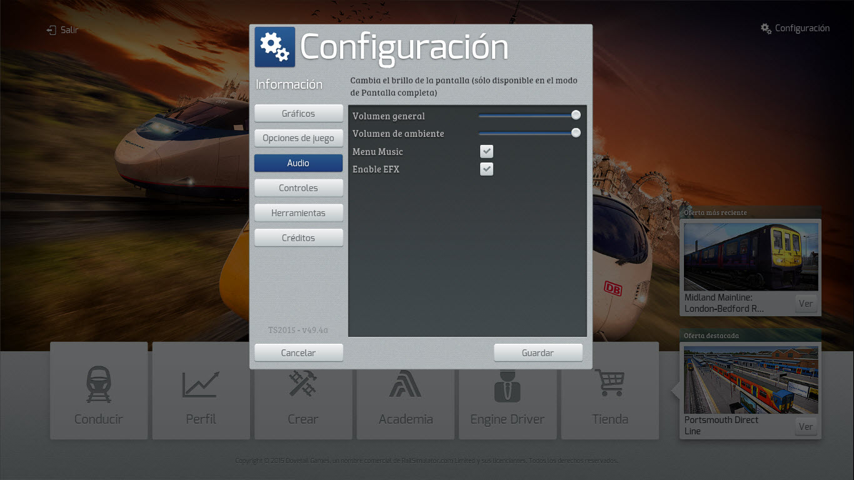
Task: Click the Cancelar button
Action: 299,352
